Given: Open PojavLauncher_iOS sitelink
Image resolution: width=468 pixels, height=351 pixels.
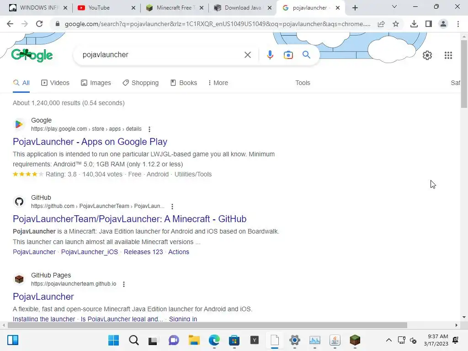Looking at the screenshot, I should point(90,252).
